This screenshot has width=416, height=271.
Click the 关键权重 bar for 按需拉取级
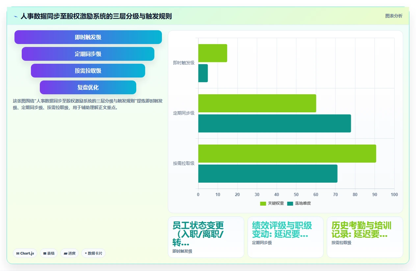click(x=287, y=154)
